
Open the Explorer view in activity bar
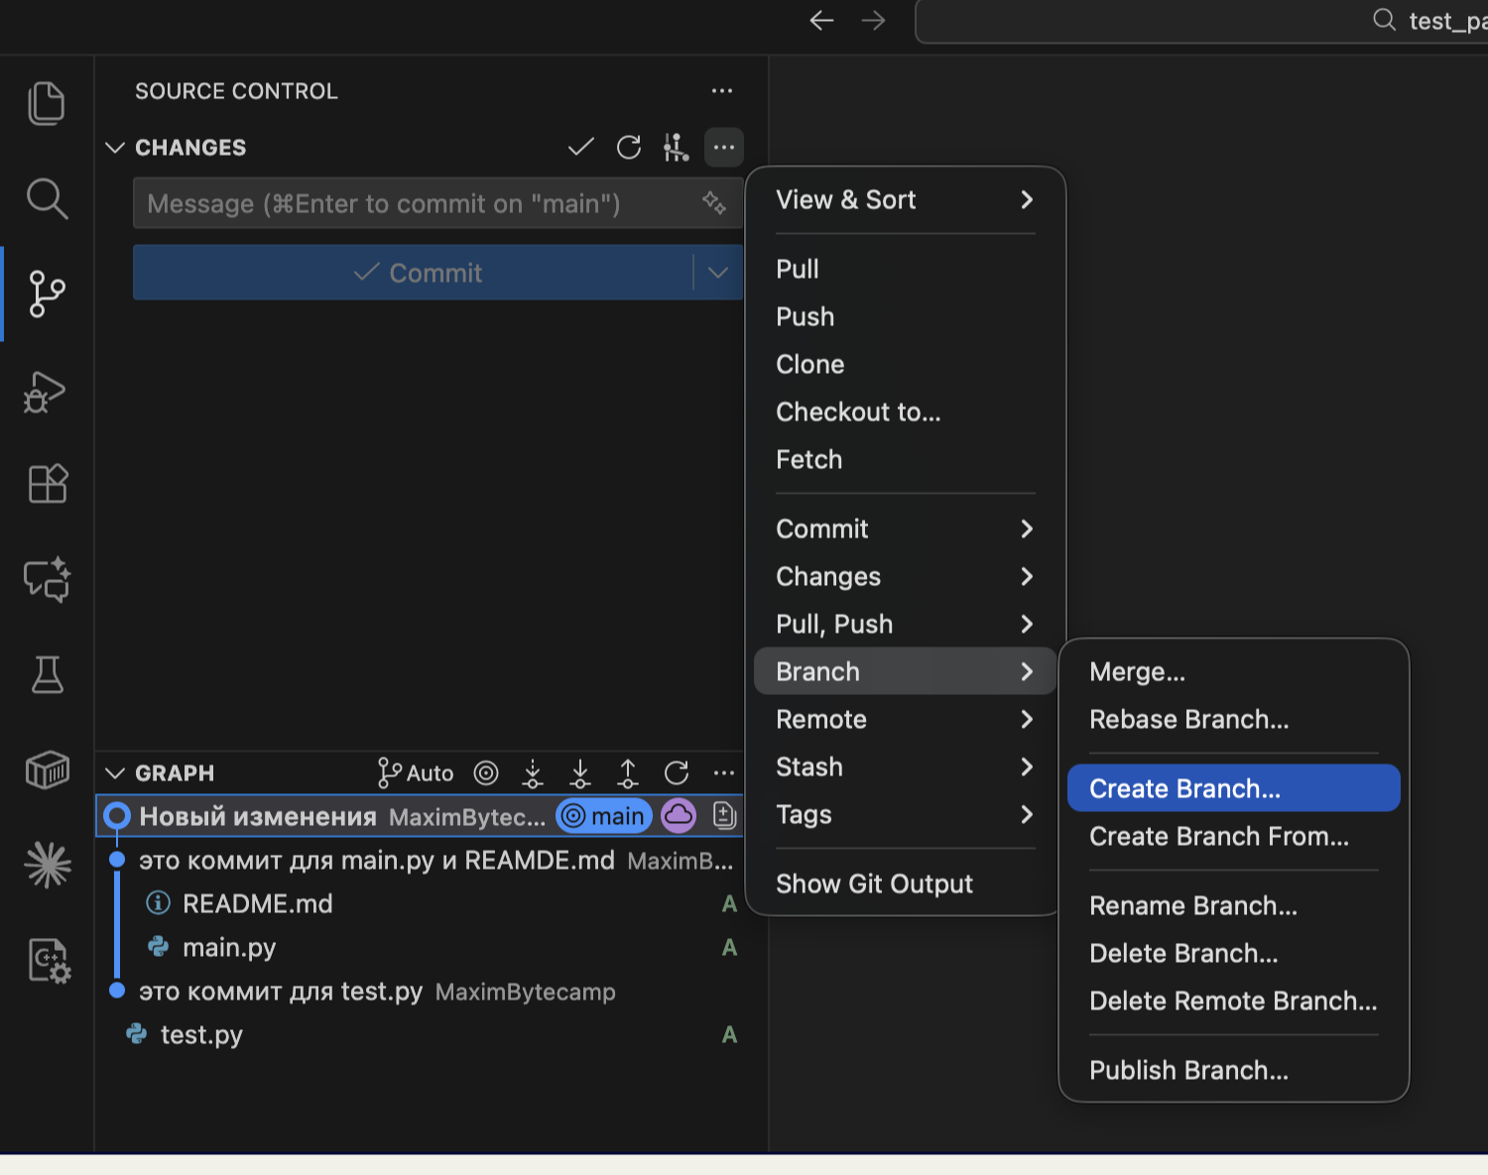pos(47,103)
